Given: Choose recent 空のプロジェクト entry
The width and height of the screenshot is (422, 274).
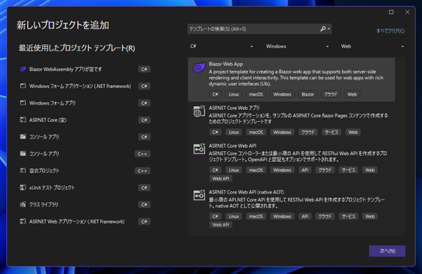Looking at the screenshot, I should 84,171.
